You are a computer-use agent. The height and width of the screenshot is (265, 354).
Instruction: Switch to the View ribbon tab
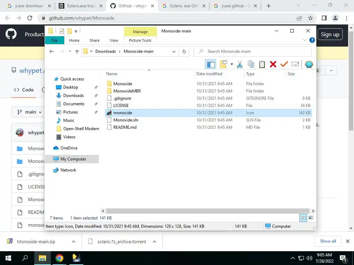[x=114, y=40]
